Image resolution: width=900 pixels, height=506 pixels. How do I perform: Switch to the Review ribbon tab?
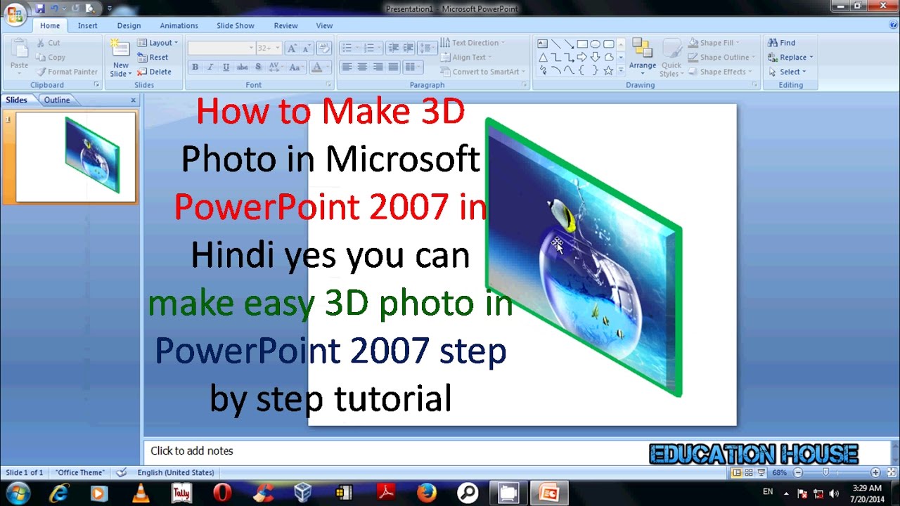click(285, 25)
